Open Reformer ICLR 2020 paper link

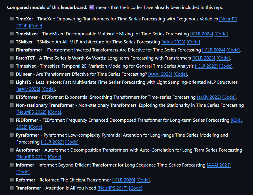tap(123, 180)
